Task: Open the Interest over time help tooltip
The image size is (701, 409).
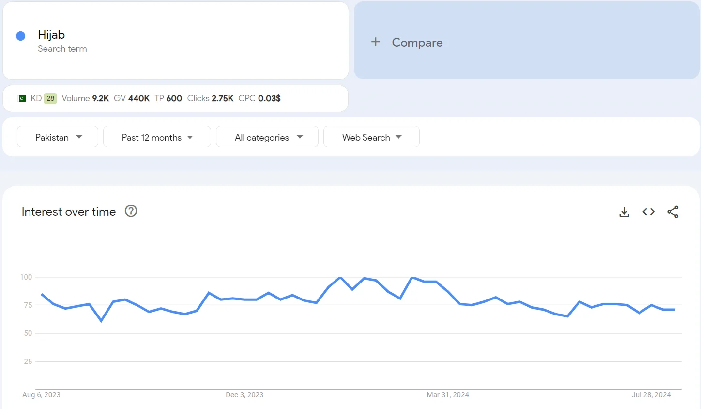Action: click(x=131, y=211)
